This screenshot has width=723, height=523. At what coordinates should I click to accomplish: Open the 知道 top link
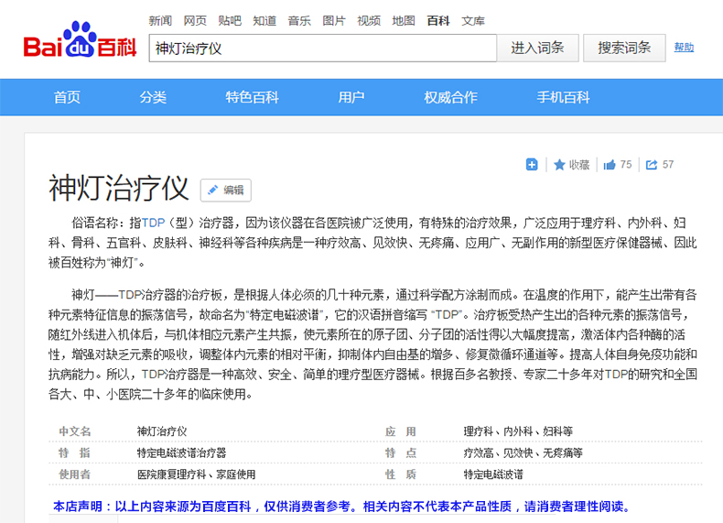point(264,21)
